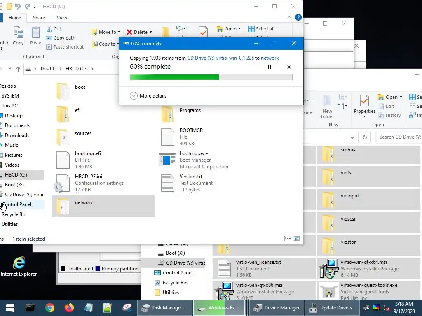
Task: Switch to the View ribbon tab
Action: pos(62,18)
